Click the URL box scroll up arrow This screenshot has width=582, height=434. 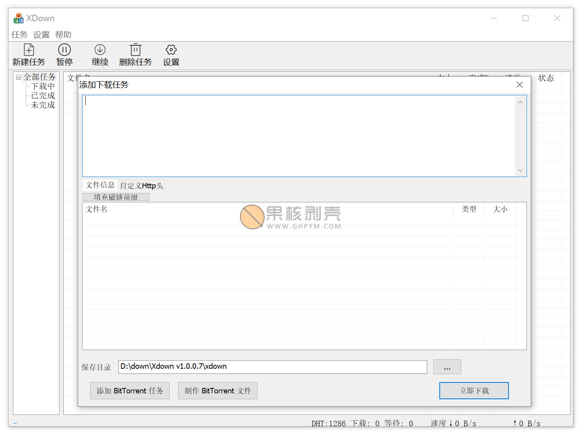(520, 102)
